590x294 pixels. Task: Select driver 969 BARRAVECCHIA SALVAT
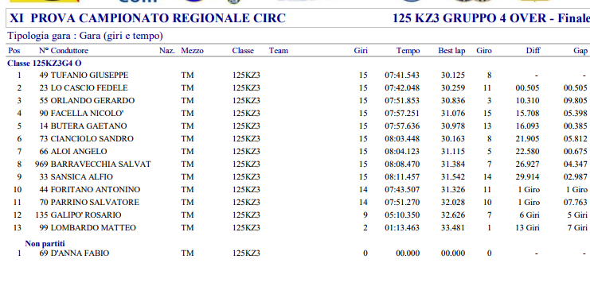(x=93, y=164)
